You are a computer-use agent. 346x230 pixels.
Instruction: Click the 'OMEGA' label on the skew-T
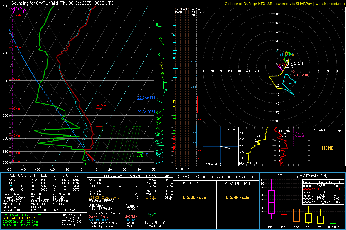pos(18,9)
